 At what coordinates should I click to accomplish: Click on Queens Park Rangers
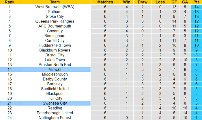[55, 21]
